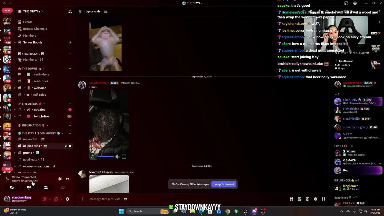Open tommy900's image attachment
This screenshot has height=216, width=384.
pyautogui.click(x=109, y=184)
